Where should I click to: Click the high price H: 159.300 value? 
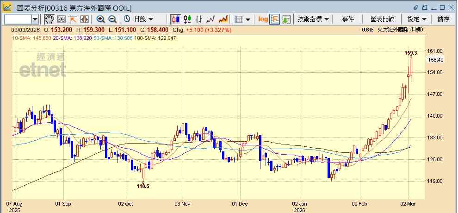coord(90,30)
